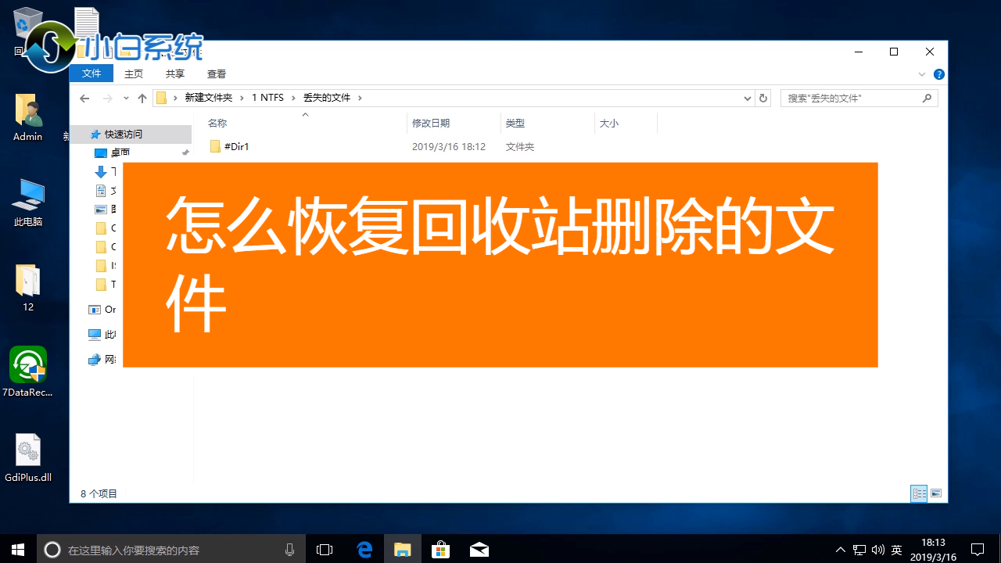1001x563 pixels.
Task: Click the This PC desktop icon
Action: click(x=28, y=195)
